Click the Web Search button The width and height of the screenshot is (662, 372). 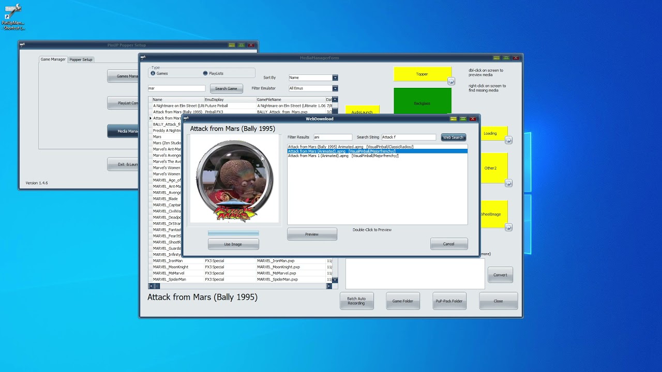(453, 137)
